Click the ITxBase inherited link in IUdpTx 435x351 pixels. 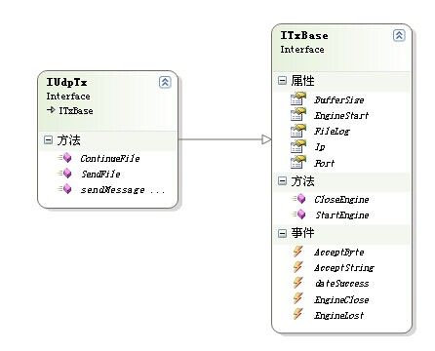tap(76, 111)
